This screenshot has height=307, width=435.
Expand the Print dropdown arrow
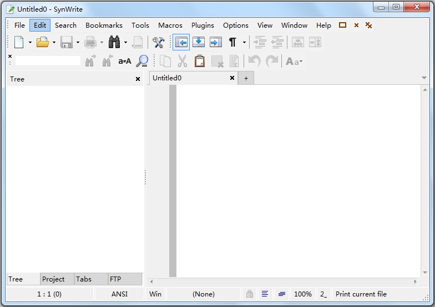coord(102,42)
